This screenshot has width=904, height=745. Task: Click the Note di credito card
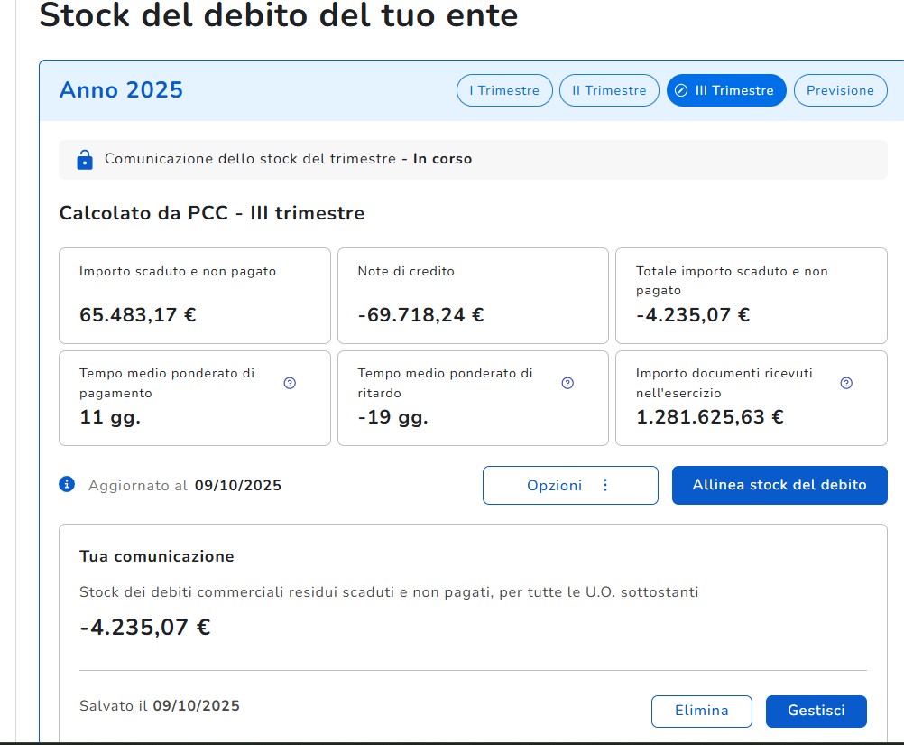(x=473, y=295)
